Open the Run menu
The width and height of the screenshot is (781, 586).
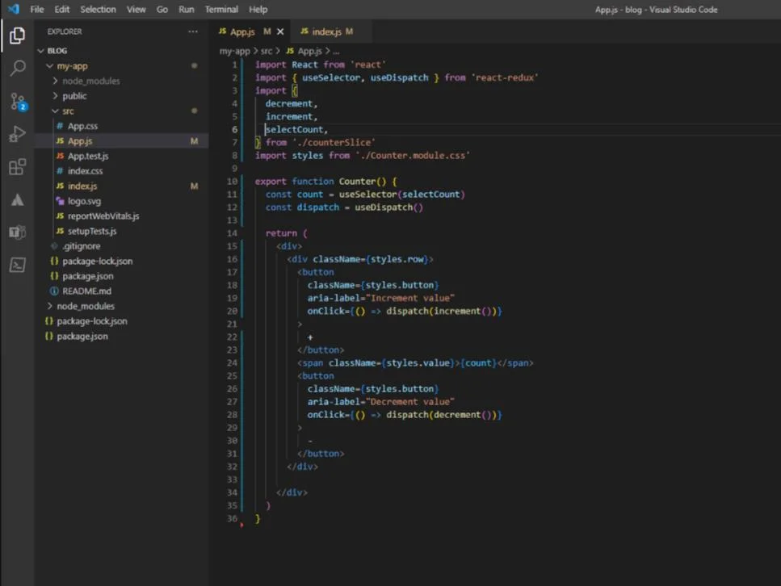click(187, 9)
